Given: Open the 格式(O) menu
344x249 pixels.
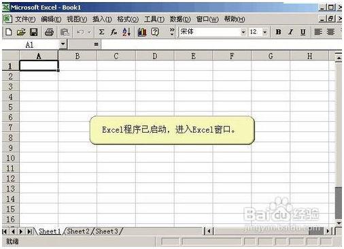Looking at the screenshot, I should click(x=128, y=19).
